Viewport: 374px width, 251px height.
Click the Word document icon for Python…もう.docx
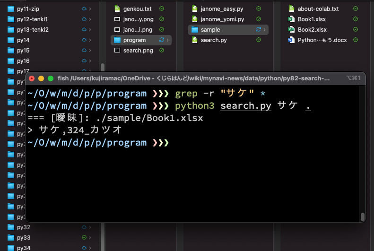pos(292,40)
